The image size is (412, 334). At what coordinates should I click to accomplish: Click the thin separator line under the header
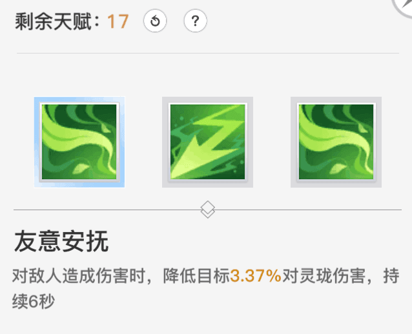(x=208, y=53)
